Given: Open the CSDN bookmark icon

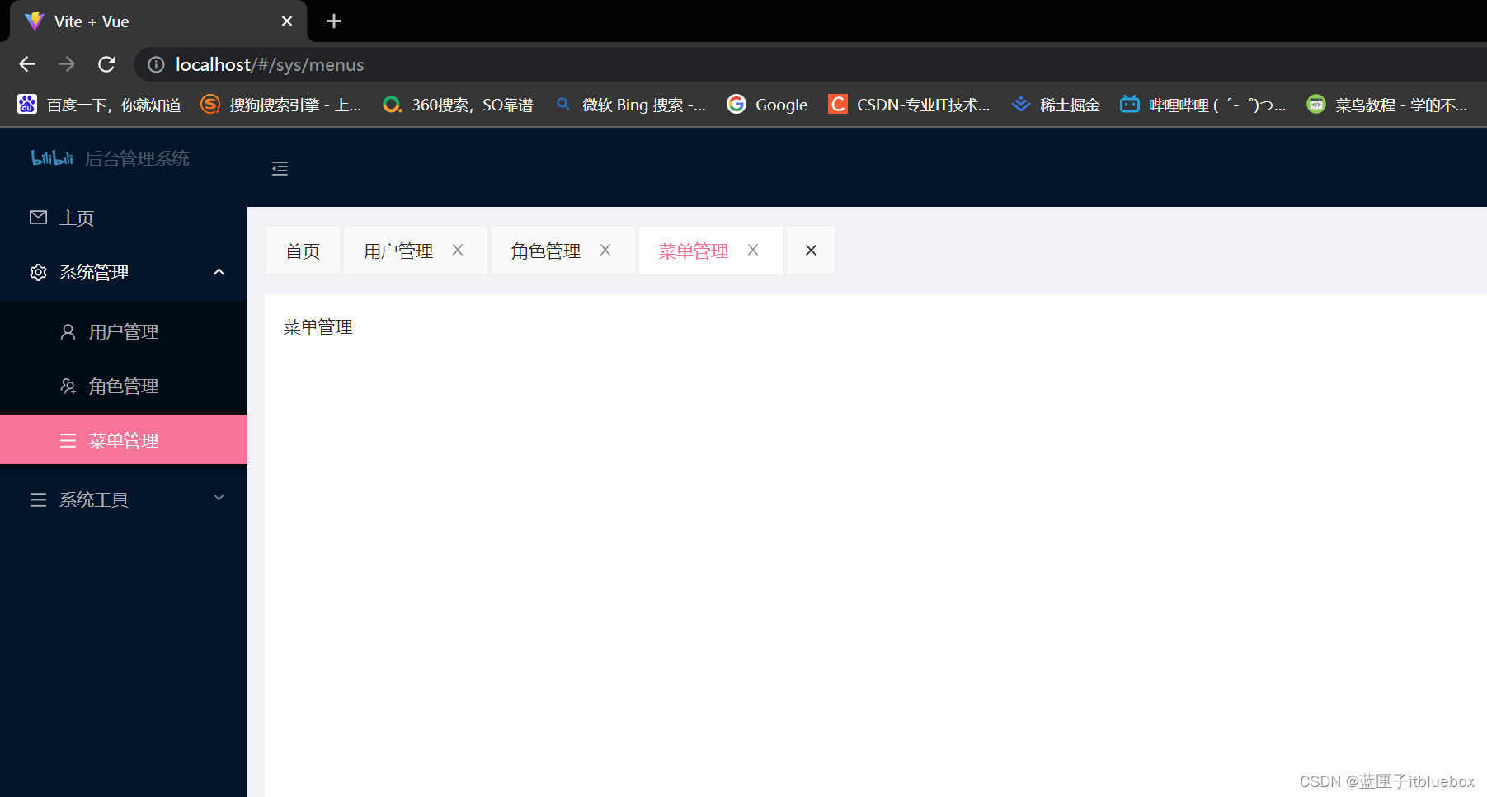Looking at the screenshot, I should point(837,104).
